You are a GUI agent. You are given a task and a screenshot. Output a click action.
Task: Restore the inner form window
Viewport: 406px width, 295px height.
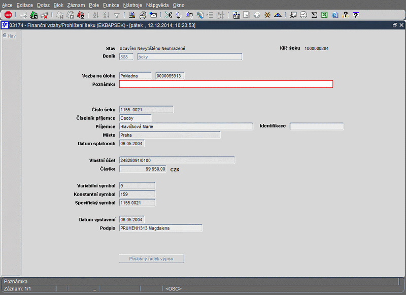point(395,25)
